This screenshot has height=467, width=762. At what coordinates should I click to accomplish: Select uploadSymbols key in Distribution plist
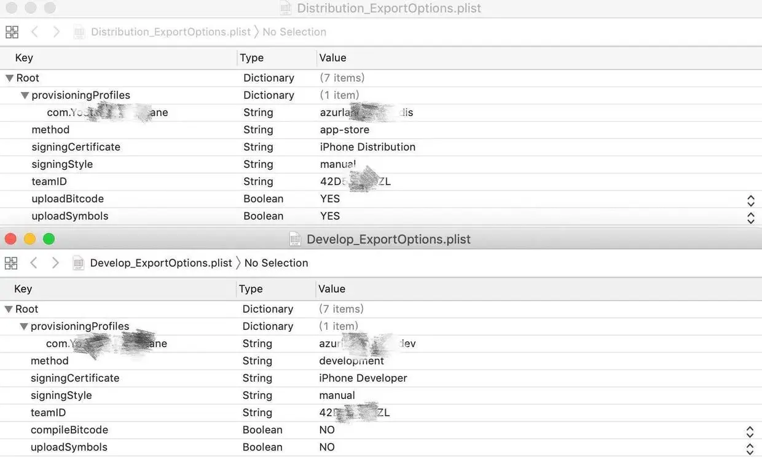(70, 216)
